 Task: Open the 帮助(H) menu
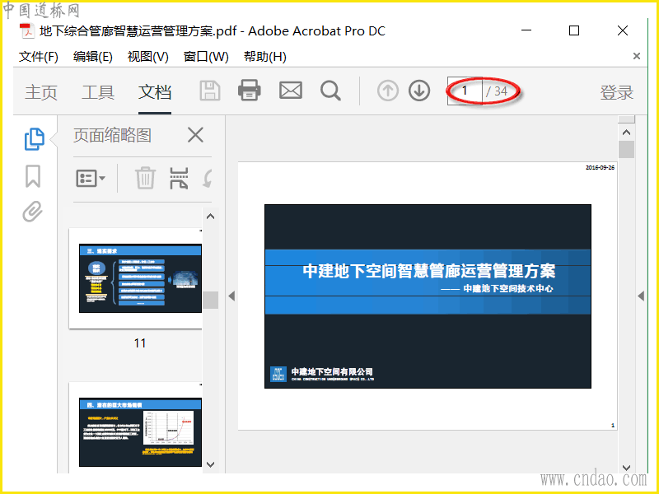(x=265, y=56)
